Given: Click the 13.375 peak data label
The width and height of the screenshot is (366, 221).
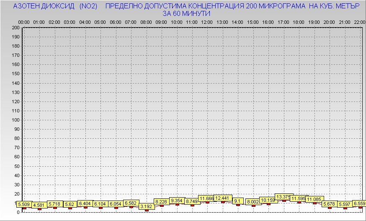Looking at the screenshot, I should coord(283,197).
